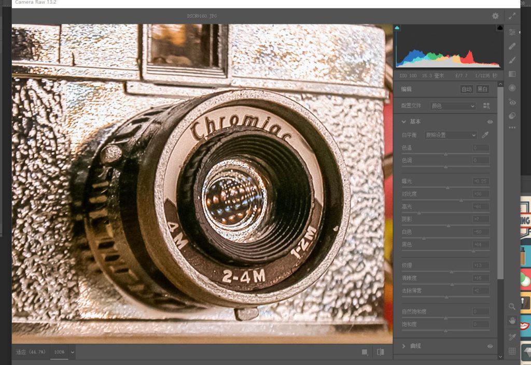Select the zoom magnifier tool

(512, 306)
